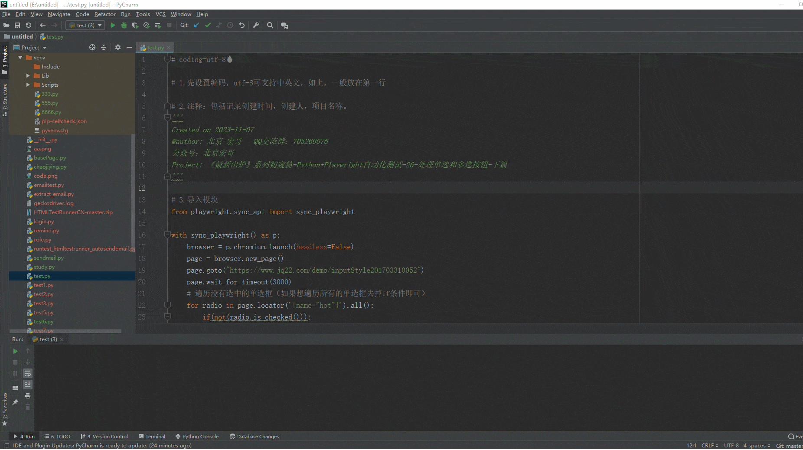Expand the Scripts folder
The width and height of the screenshot is (803, 450).
click(x=28, y=85)
